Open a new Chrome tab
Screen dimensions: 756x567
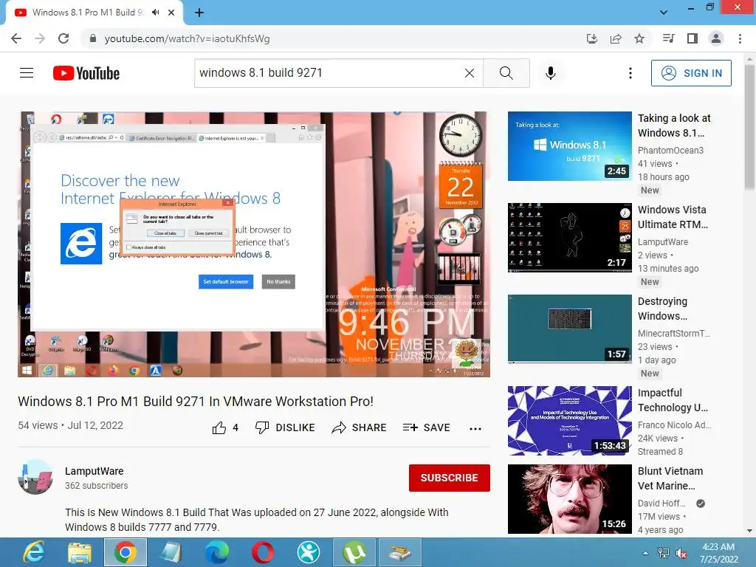point(199,13)
